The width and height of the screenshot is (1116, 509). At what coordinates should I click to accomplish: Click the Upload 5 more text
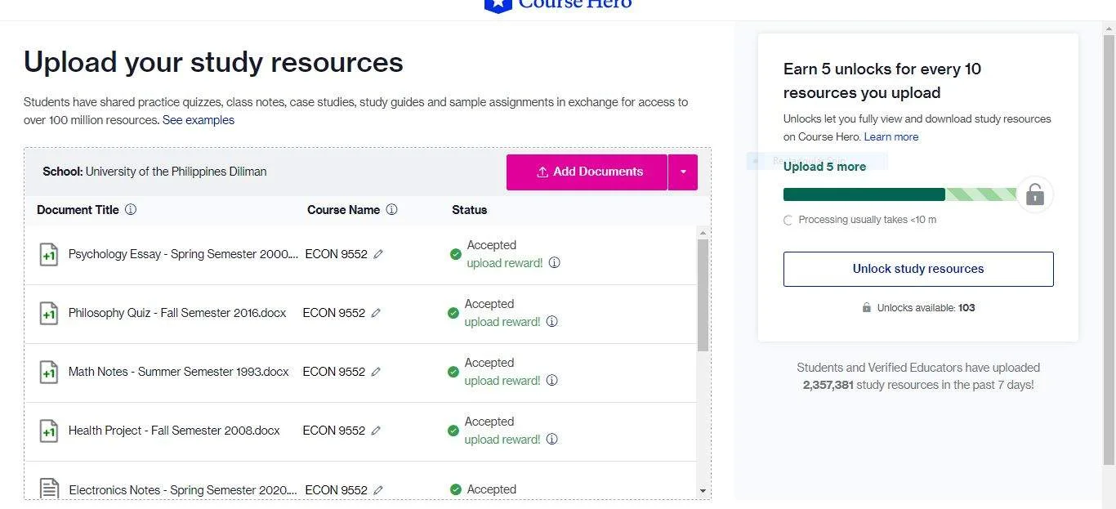point(824,167)
